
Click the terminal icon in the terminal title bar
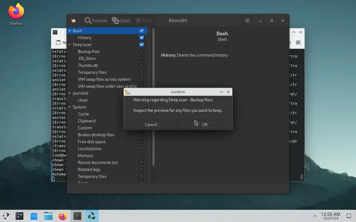tap(55, 32)
